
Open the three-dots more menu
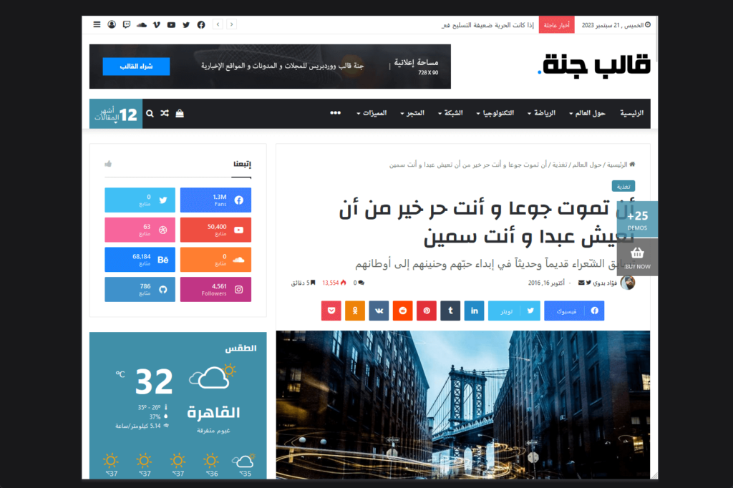pos(335,112)
